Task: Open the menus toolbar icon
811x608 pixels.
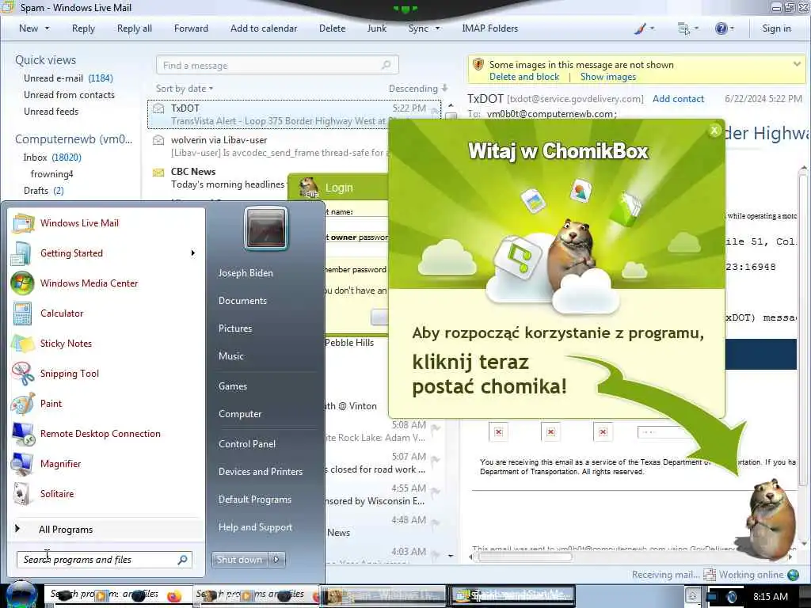Action: (x=683, y=28)
